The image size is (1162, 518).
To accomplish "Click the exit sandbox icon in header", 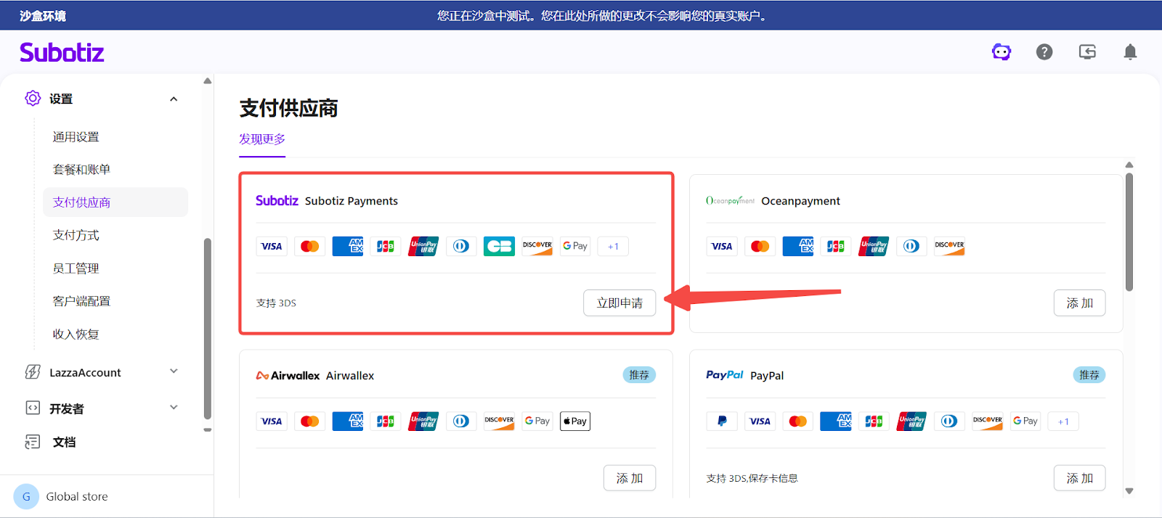I will (x=1087, y=52).
